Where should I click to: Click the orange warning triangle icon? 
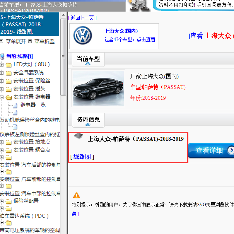coord(77,195)
